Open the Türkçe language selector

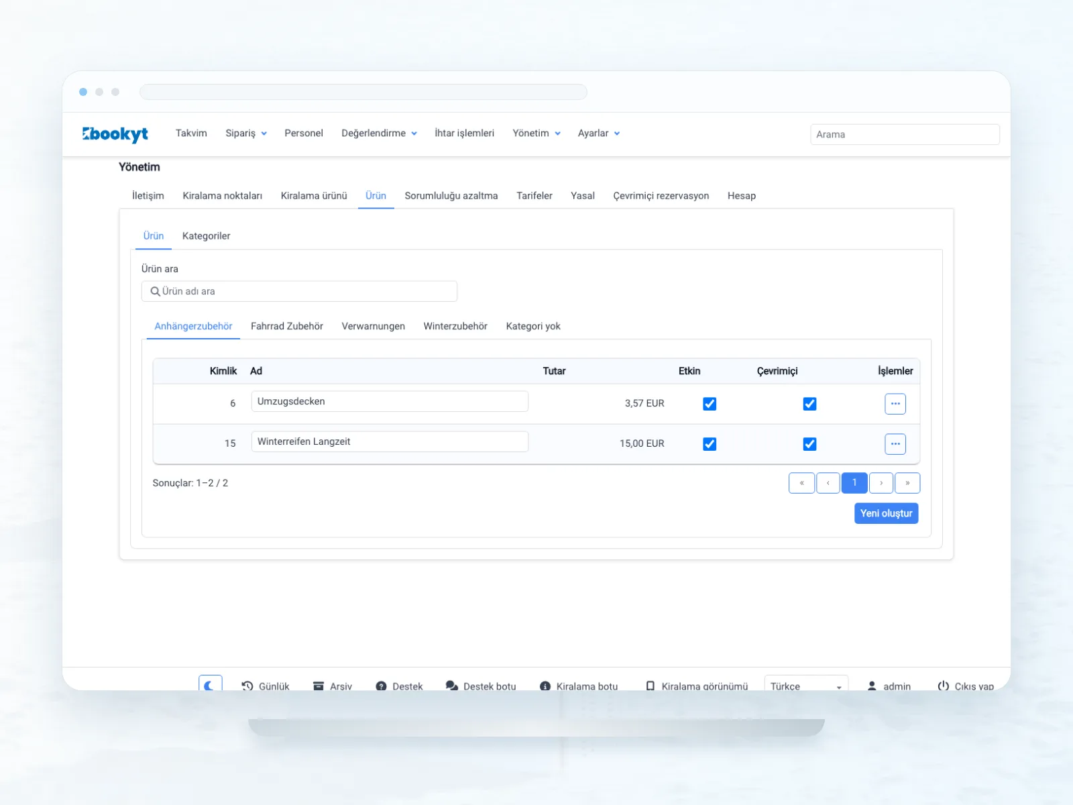tap(806, 684)
